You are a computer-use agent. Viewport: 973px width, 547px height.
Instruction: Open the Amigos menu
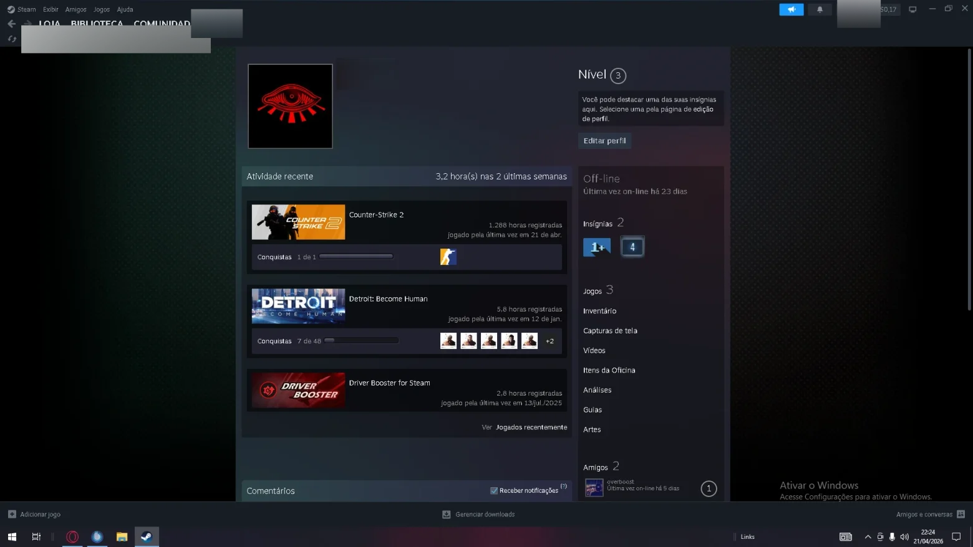75,9
